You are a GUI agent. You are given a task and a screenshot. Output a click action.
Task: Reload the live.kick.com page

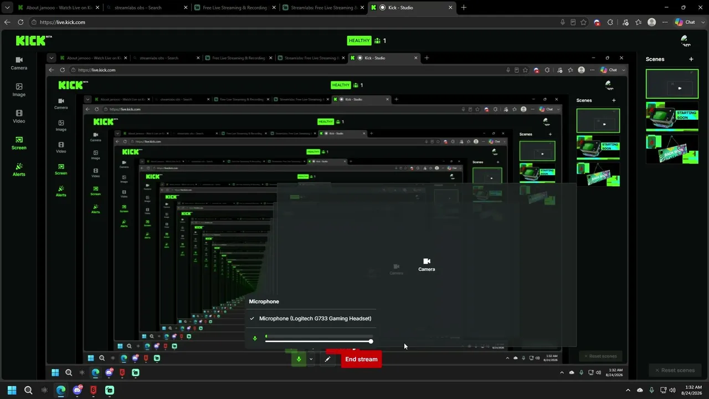tap(20, 22)
